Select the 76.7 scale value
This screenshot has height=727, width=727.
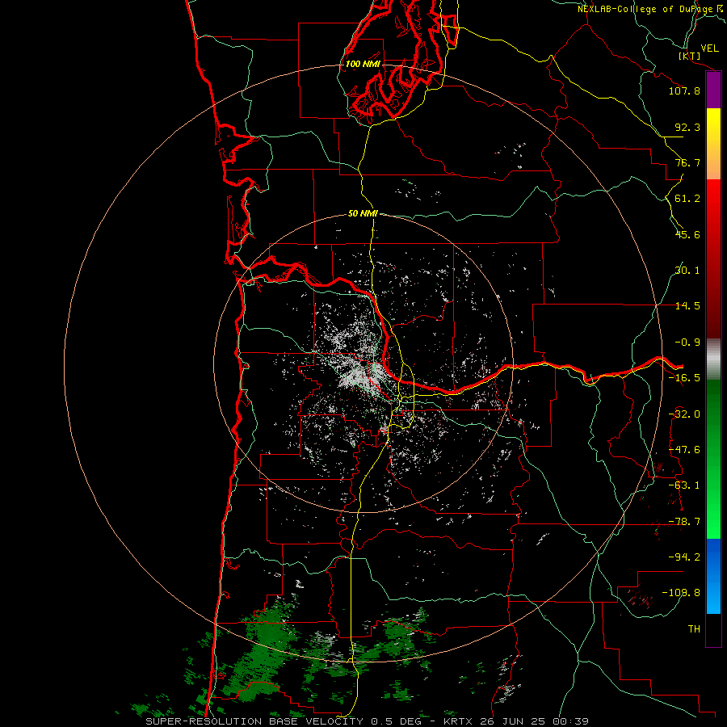tap(687, 162)
